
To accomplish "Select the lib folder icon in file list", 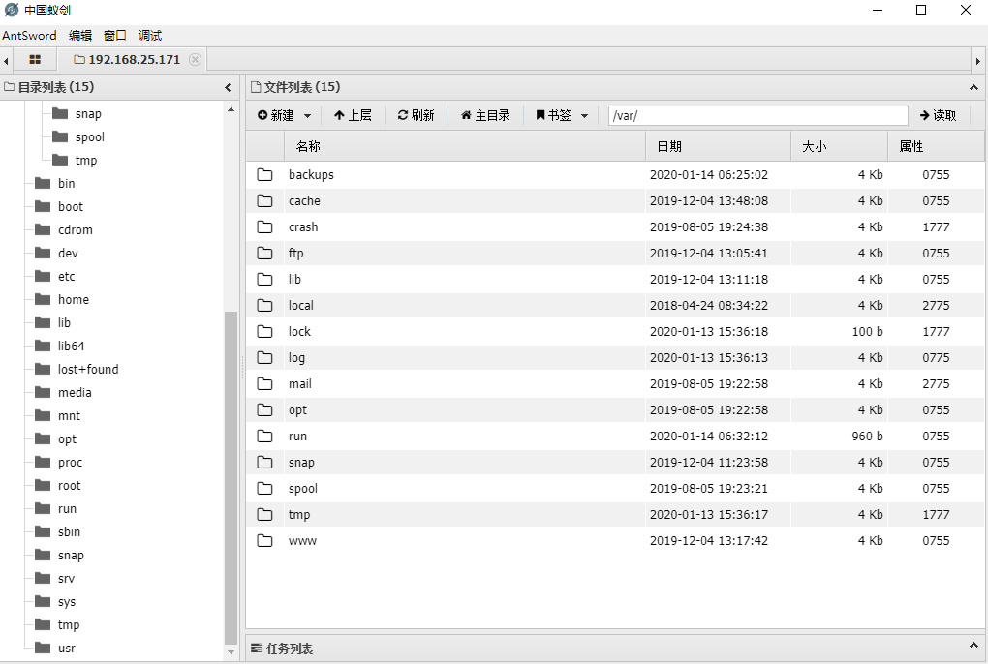I will [264, 280].
